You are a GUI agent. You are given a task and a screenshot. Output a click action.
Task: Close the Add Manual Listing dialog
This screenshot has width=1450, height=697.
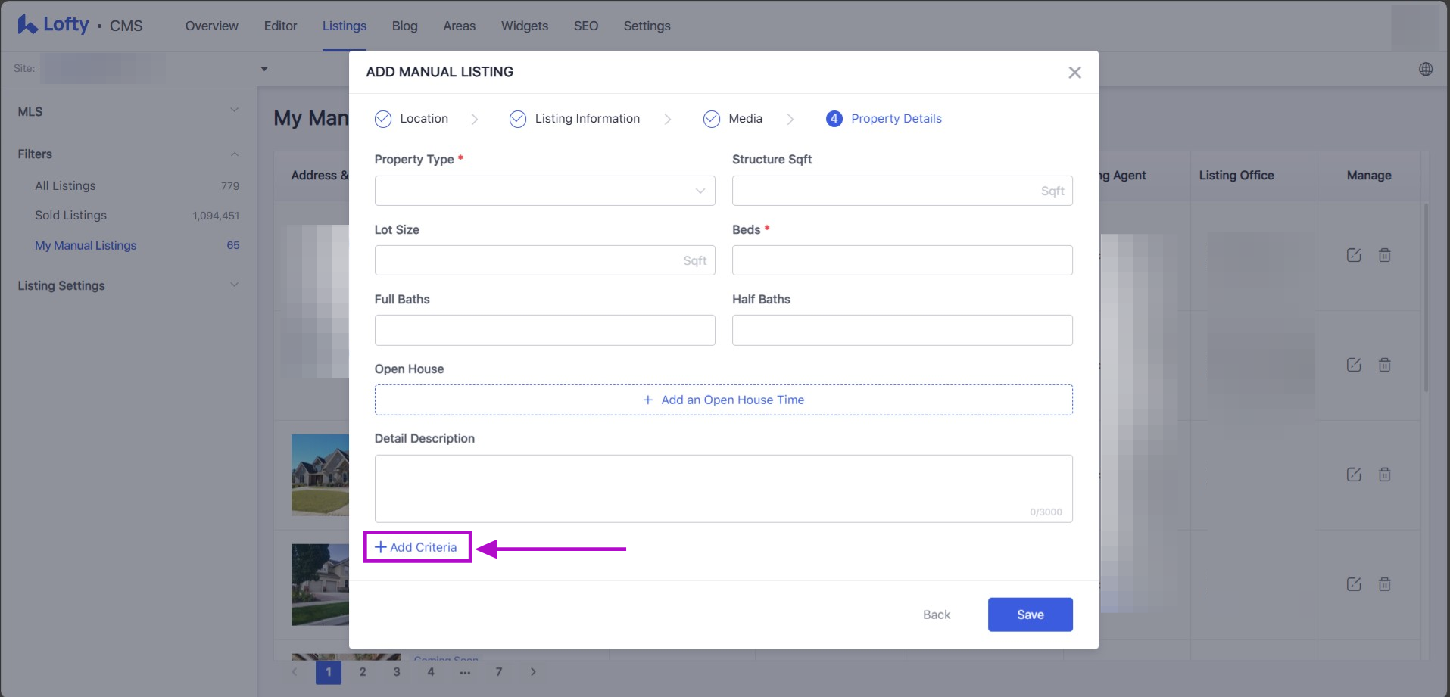(1074, 73)
